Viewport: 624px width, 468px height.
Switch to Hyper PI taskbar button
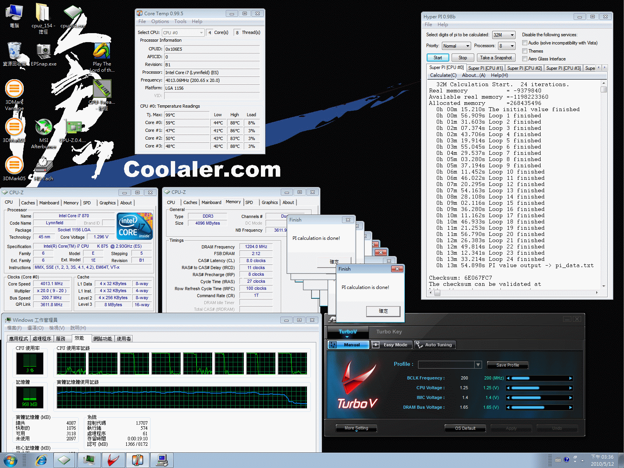pyautogui.click(x=161, y=461)
